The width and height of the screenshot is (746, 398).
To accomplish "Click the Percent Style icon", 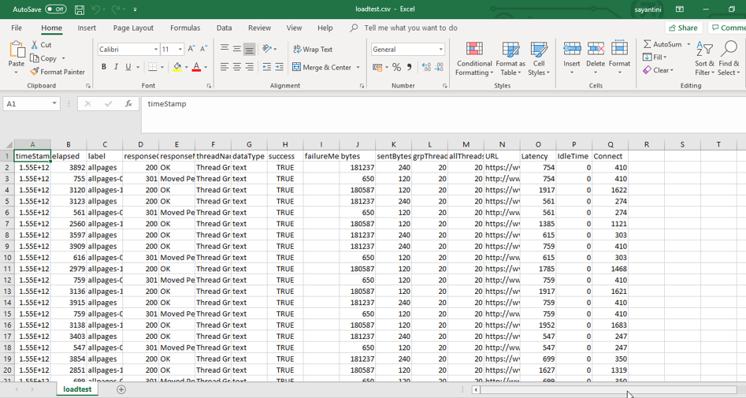I will pyautogui.click(x=396, y=68).
